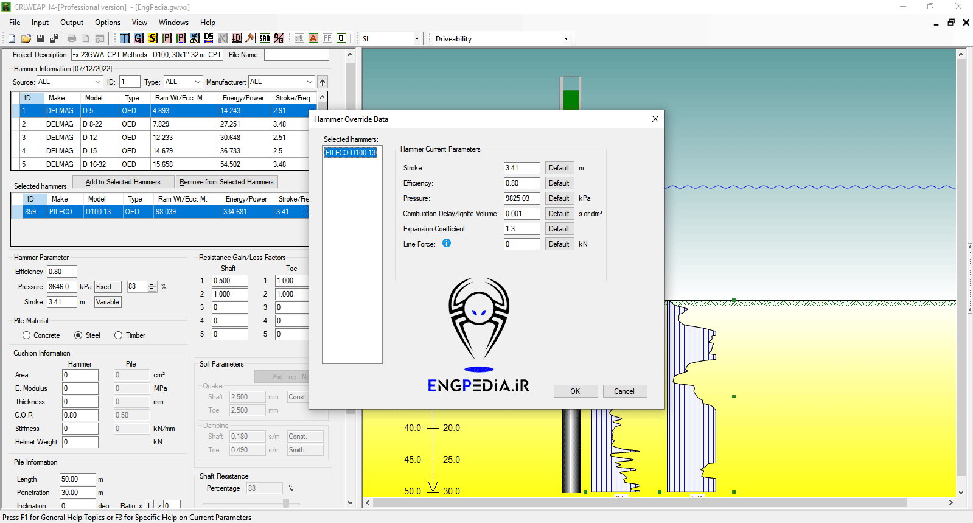
Task: Click Remove from Selected Hammers
Action: click(226, 182)
